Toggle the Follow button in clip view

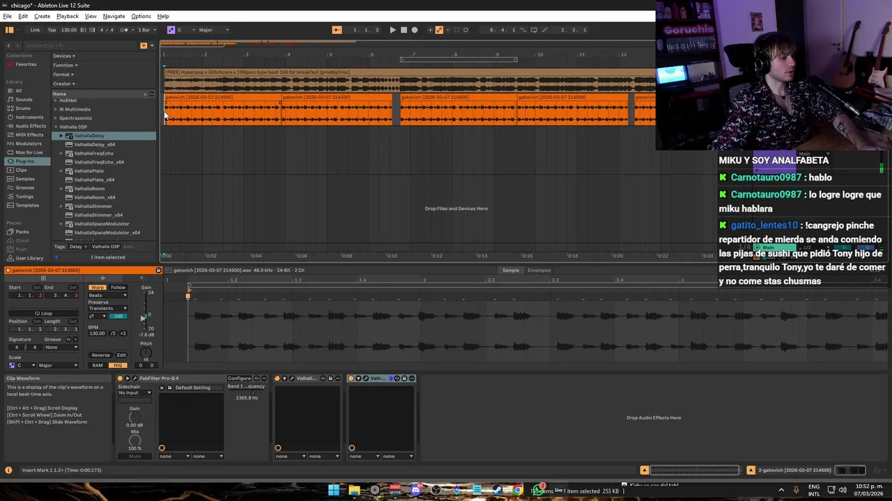[x=118, y=287]
